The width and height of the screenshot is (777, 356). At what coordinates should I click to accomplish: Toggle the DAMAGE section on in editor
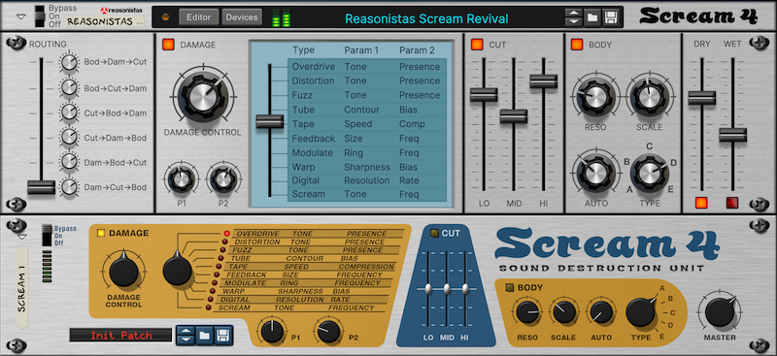tap(168, 45)
